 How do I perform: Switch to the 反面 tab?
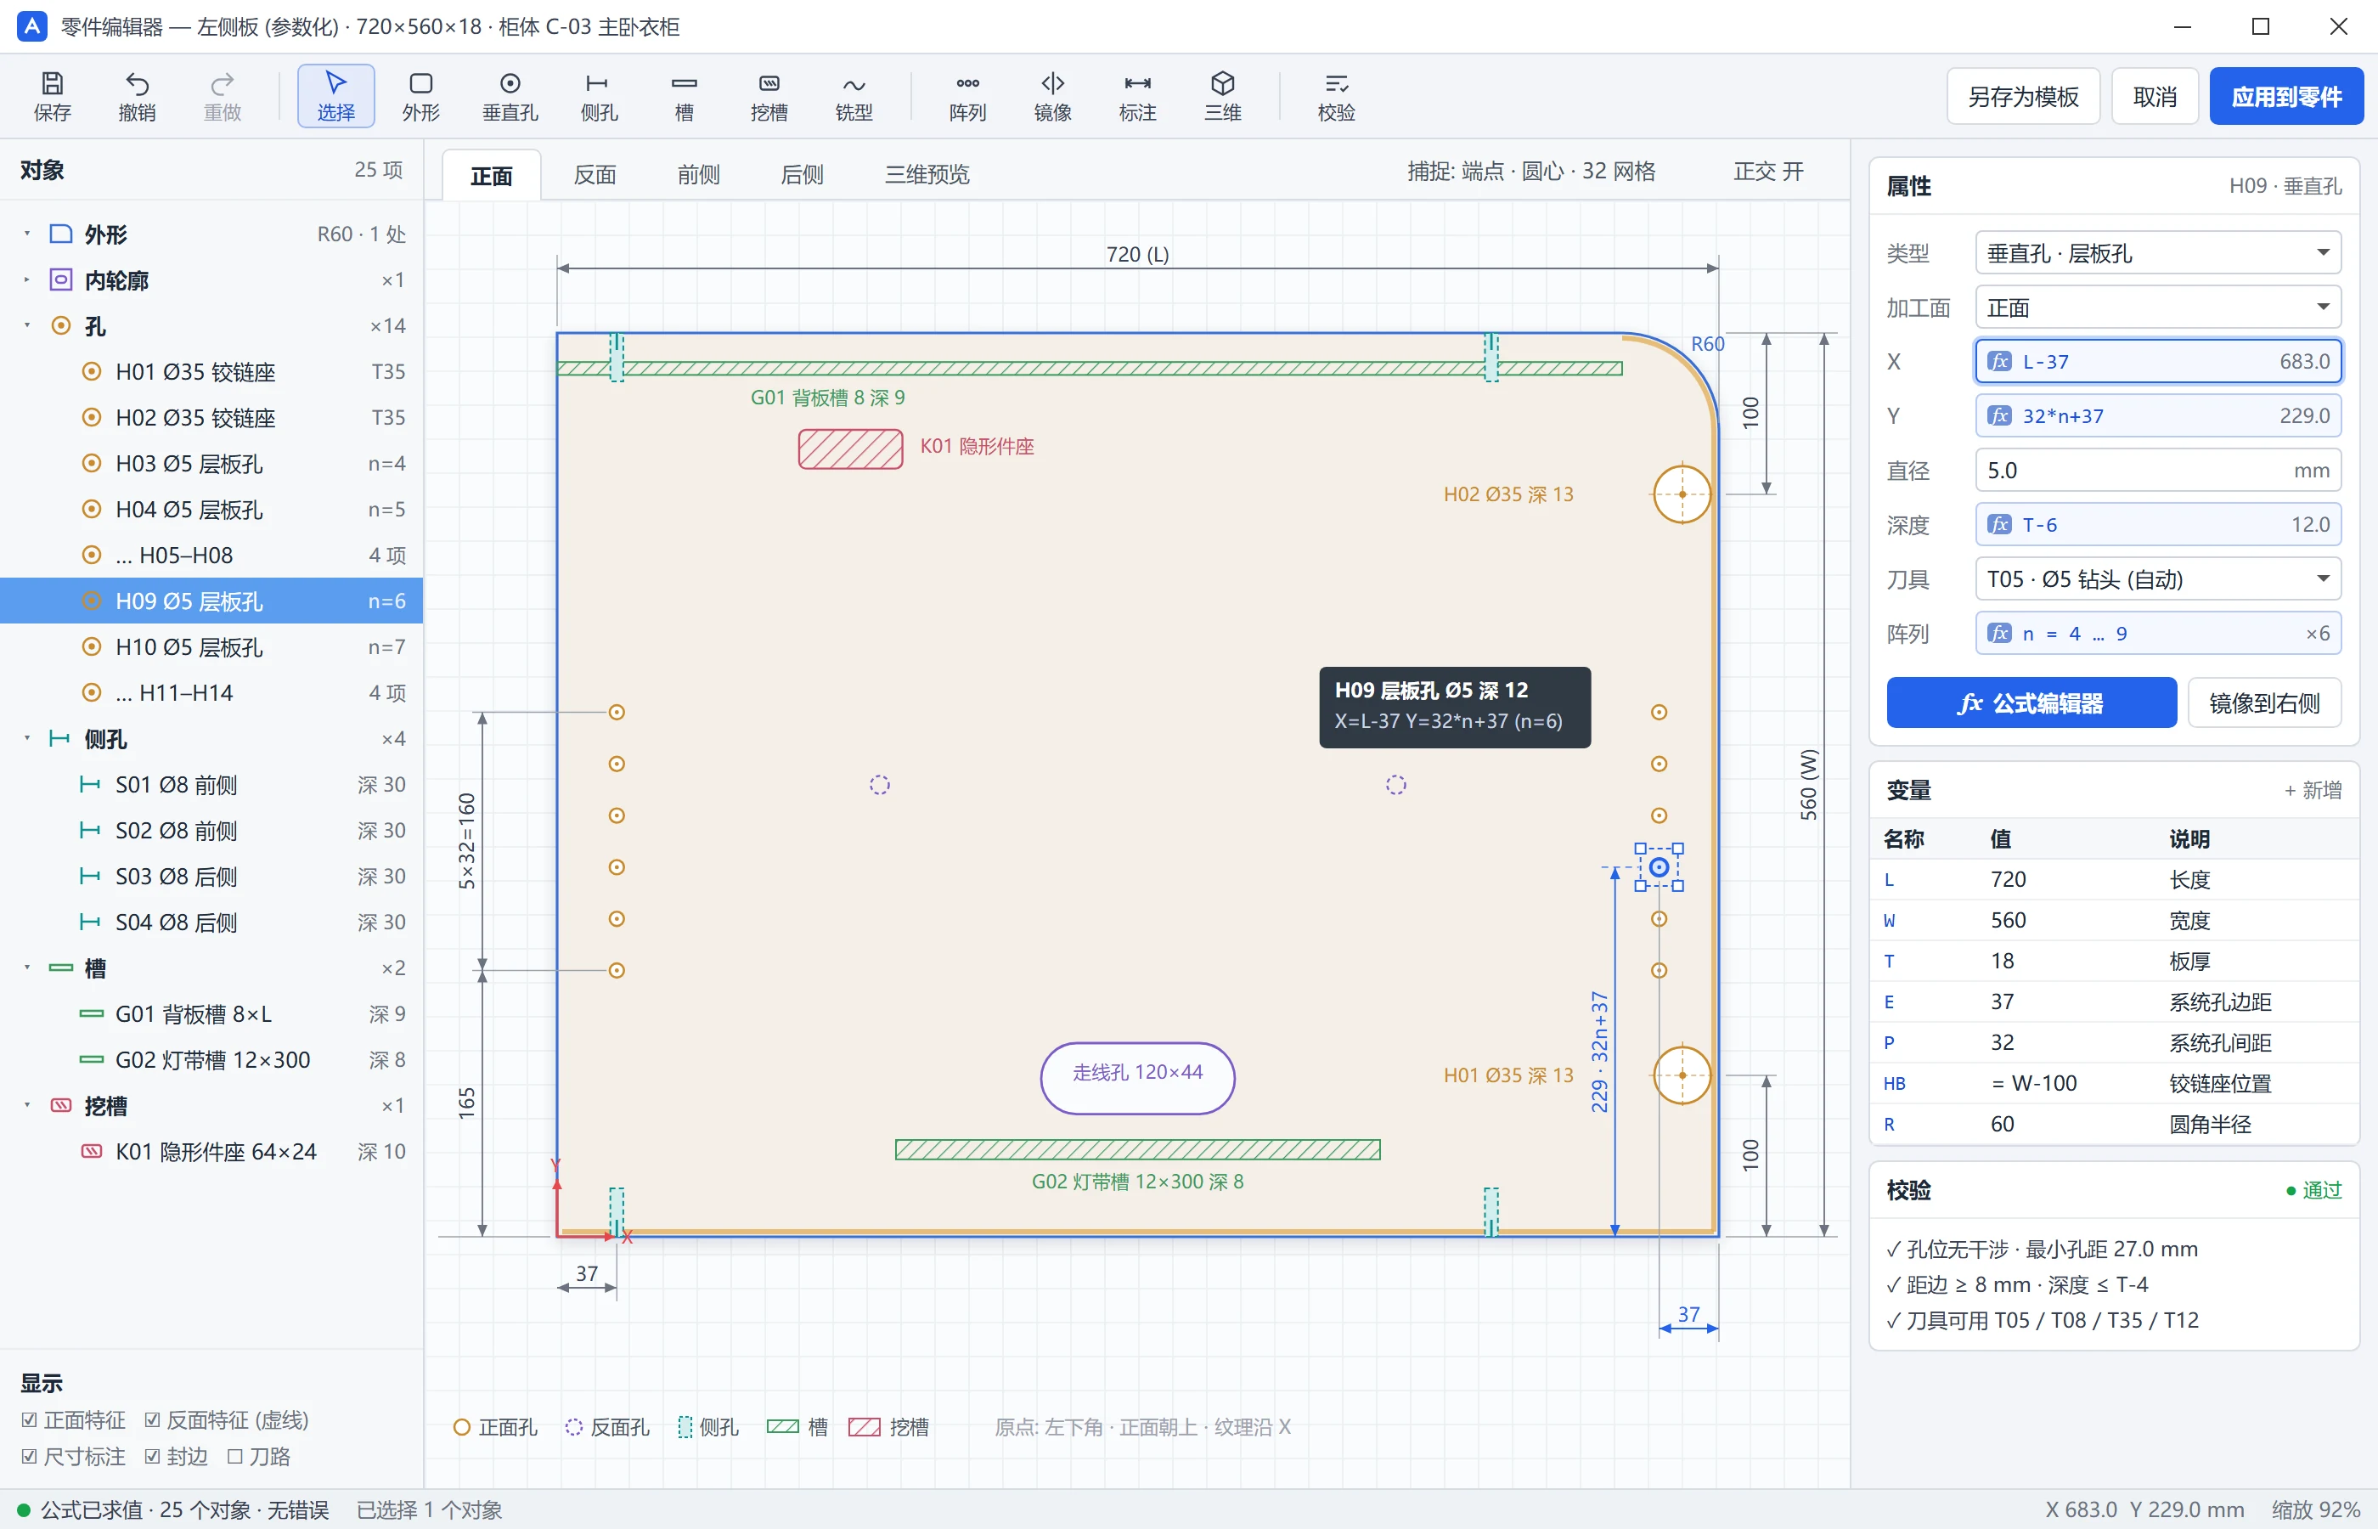(x=594, y=175)
